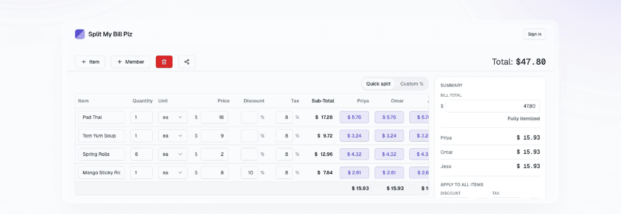Click Omar's summary amount row
Viewport: 621px width, 214px height.
click(x=490, y=152)
